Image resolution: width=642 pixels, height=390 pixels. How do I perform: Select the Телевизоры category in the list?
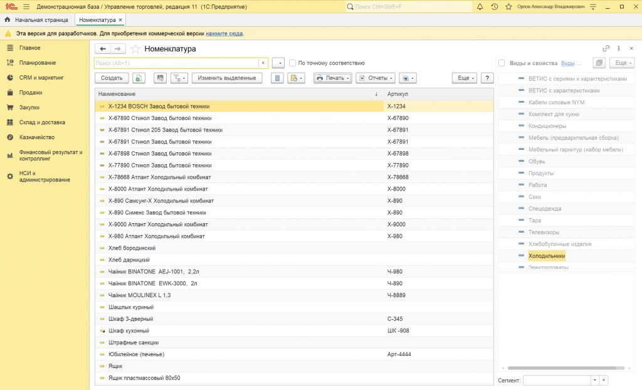coord(543,233)
